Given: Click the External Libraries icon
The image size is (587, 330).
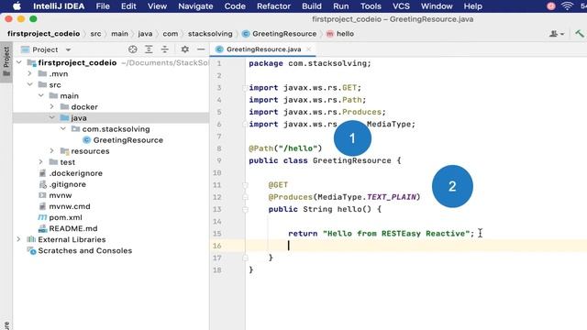Looking at the screenshot, I should [x=31, y=239].
